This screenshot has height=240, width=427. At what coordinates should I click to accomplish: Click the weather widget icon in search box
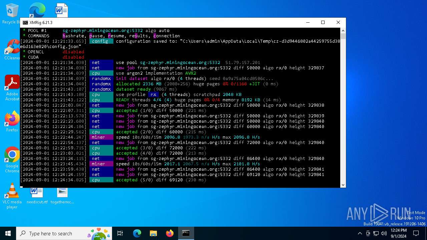point(99,233)
